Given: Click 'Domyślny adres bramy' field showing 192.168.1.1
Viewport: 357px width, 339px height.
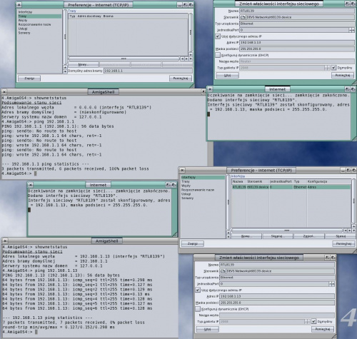Looking at the screenshot, I should pyautogui.click(x=148, y=71).
